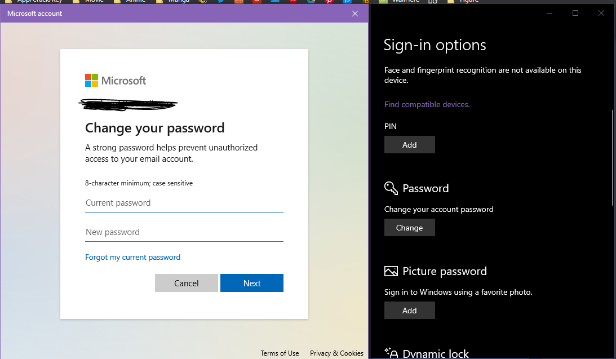Click Next to continue password change

pyautogui.click(x=252, y=283)
